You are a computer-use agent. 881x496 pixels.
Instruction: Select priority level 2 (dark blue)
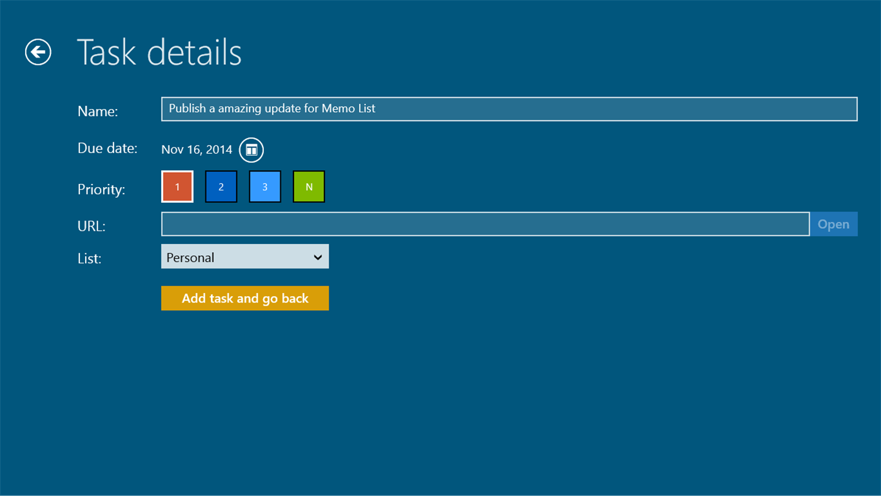click(x=221, y=186)
